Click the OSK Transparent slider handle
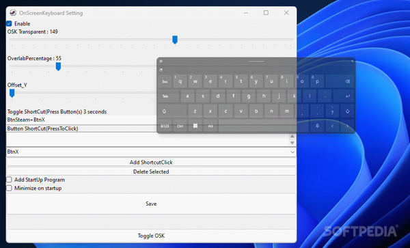 175,40
